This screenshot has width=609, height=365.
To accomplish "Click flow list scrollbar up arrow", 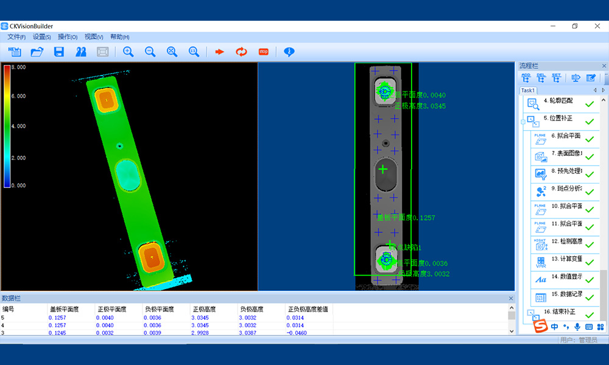I will pos(604,100).
